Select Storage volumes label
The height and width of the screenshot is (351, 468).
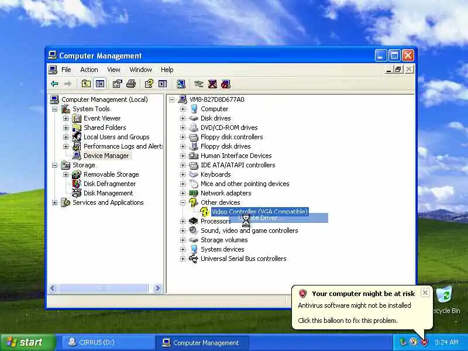pyautogui.click(x=224, y=240)
